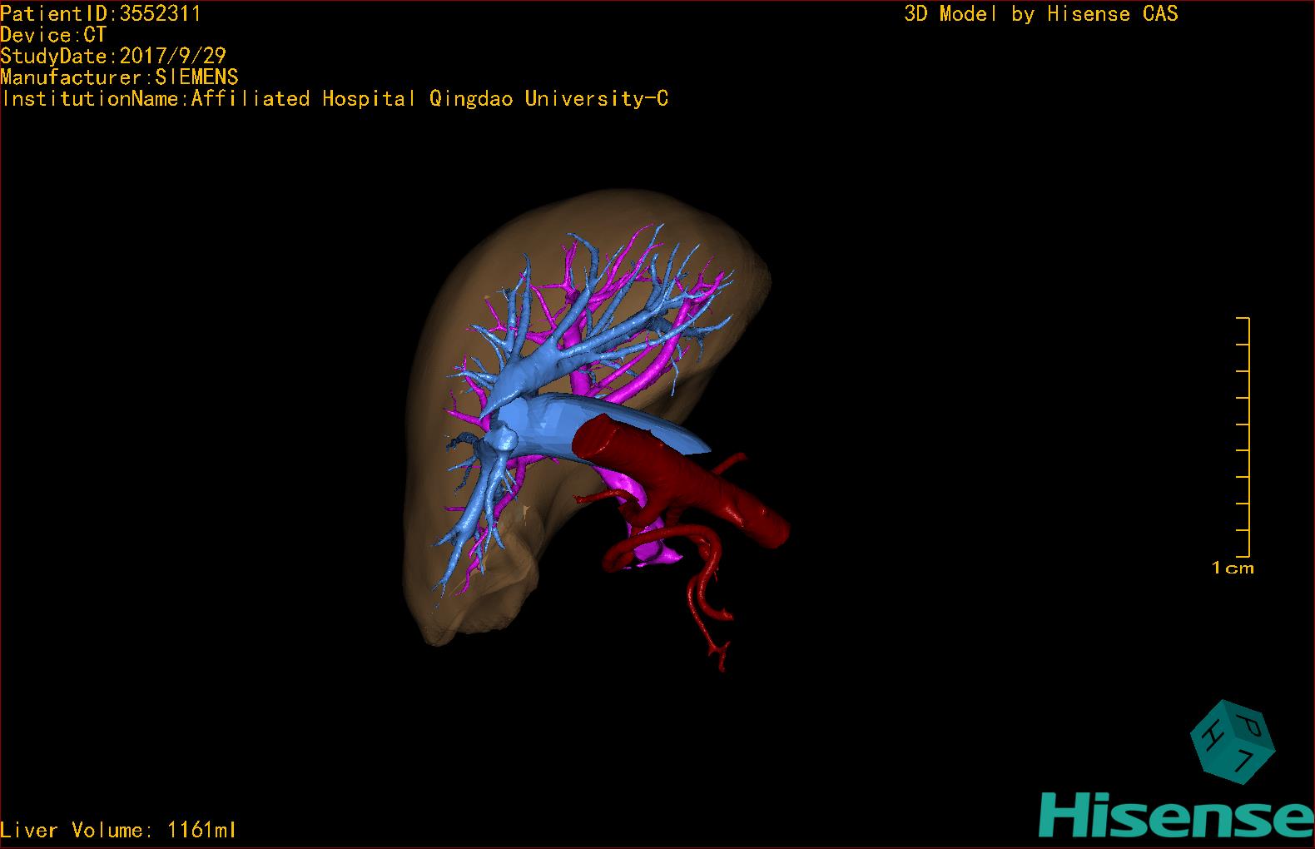The height and width of the screenshot is (849, 1315).
Task: Click the Liver Volume: 1161ml label
Action: tap(118, 830)
